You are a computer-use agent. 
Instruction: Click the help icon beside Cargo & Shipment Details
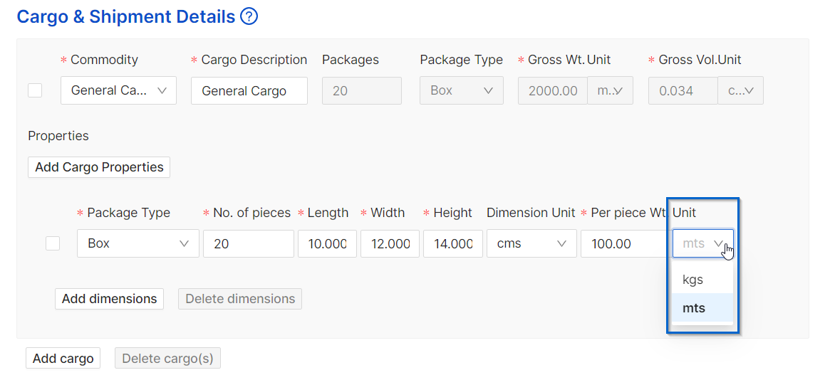click(249, 17)
